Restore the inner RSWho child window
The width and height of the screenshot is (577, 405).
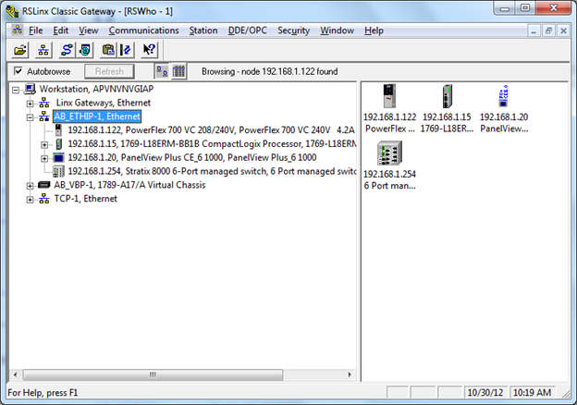point(548,31)
